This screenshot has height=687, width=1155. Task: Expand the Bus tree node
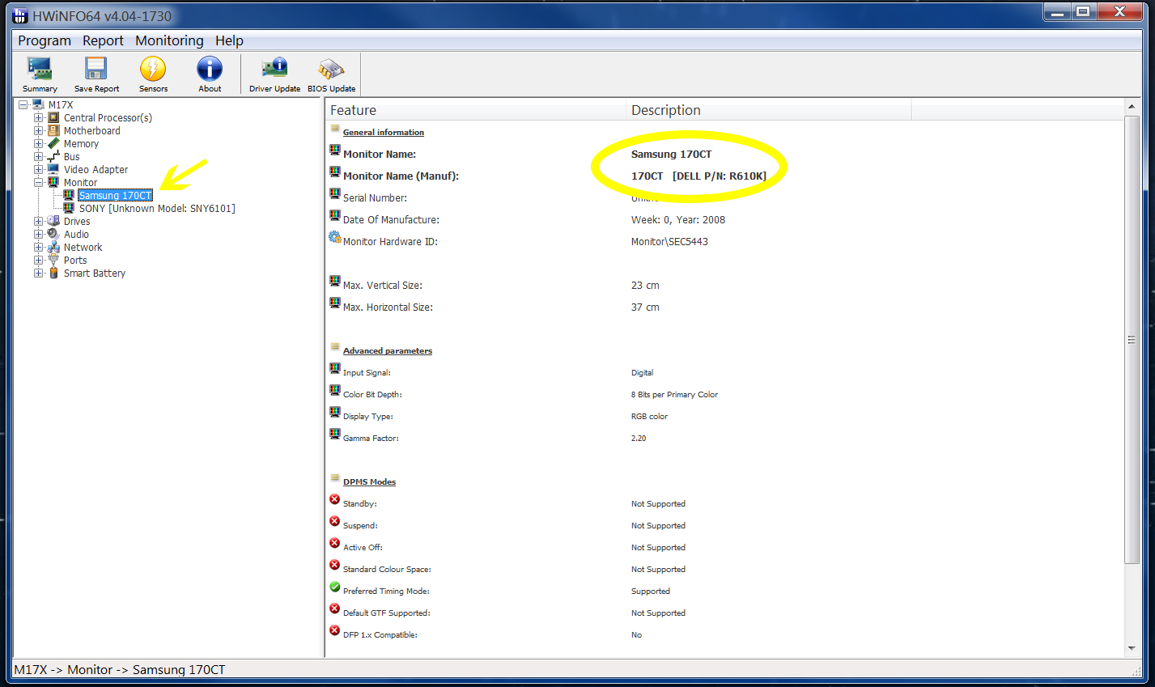point(38,156)
